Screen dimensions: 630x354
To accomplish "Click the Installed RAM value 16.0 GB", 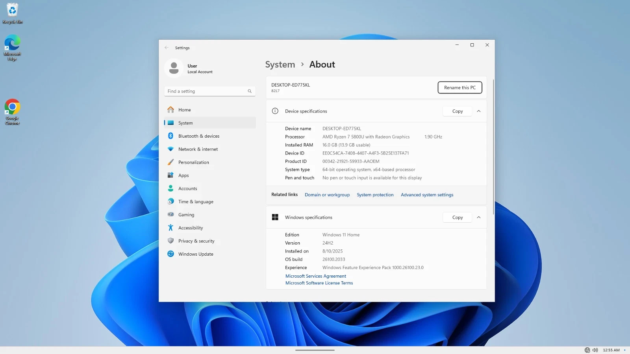I will 346,145.
